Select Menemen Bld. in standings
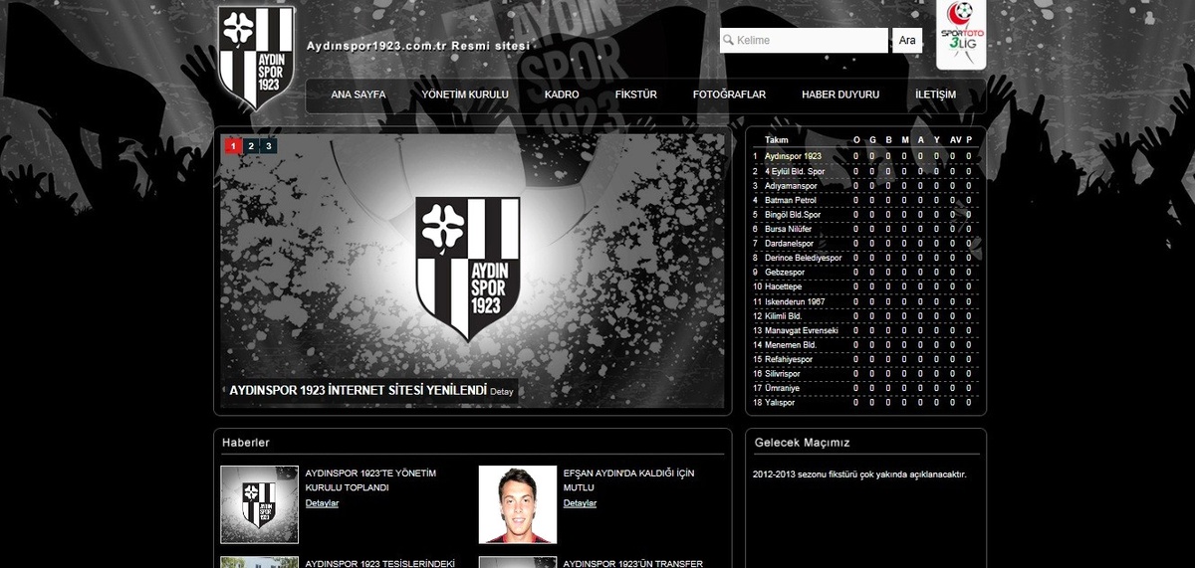 [864, 344]
